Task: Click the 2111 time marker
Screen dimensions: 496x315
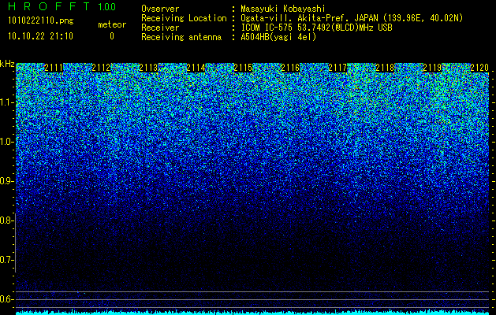Action: [54, 68]
